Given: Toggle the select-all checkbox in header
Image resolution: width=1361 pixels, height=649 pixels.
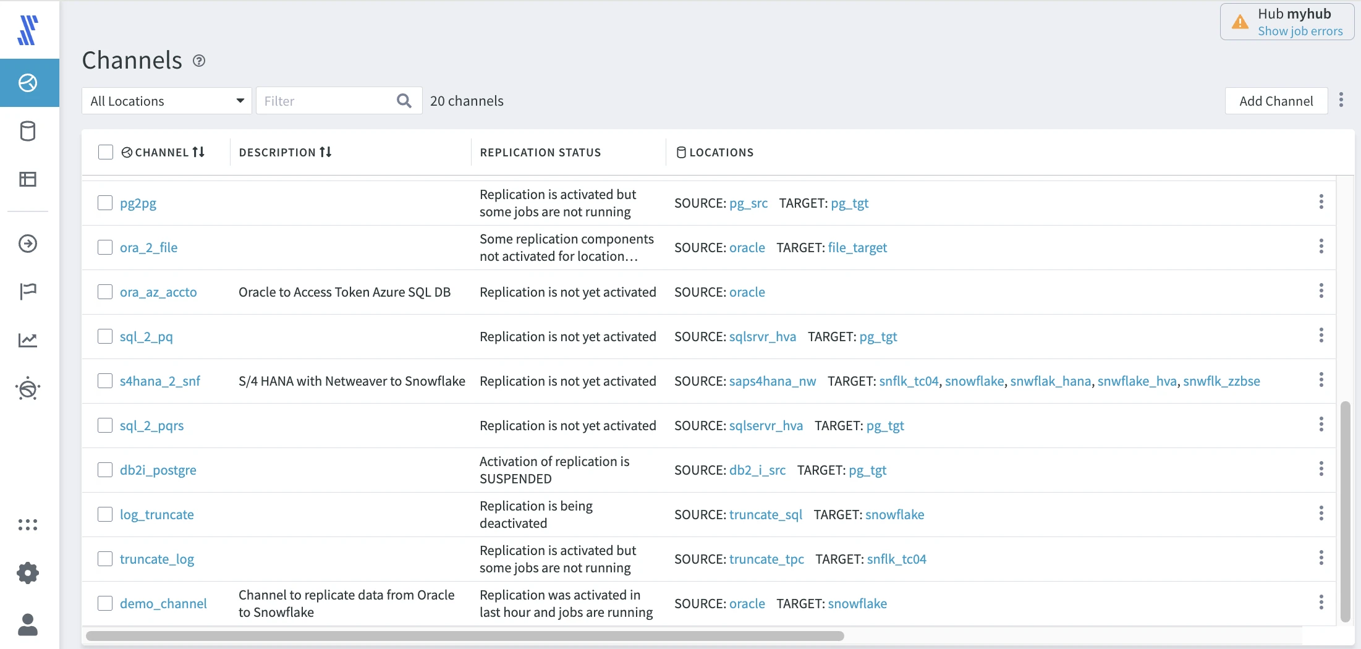Looking at the screenshot, I should (x=106, y=152).
